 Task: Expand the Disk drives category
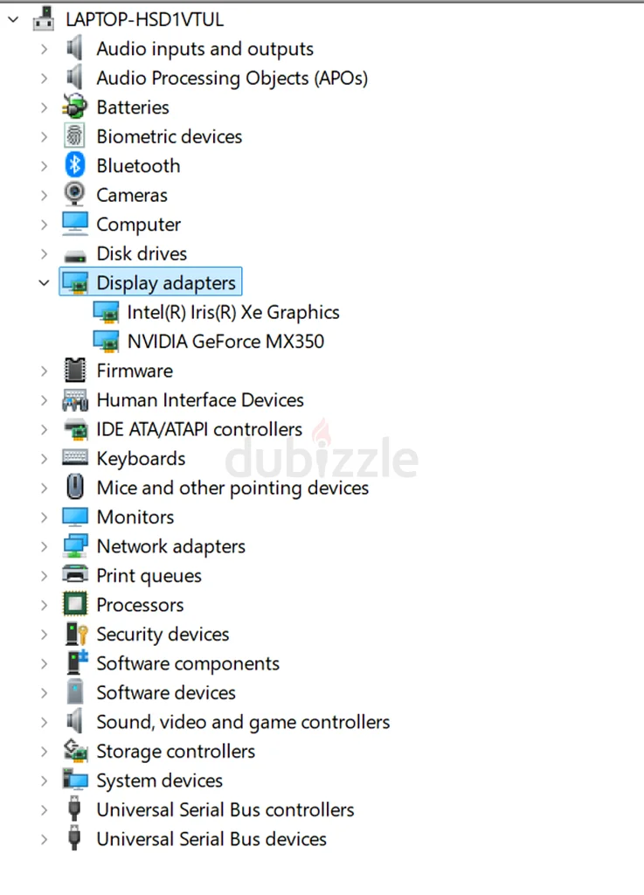click(44, 253)
